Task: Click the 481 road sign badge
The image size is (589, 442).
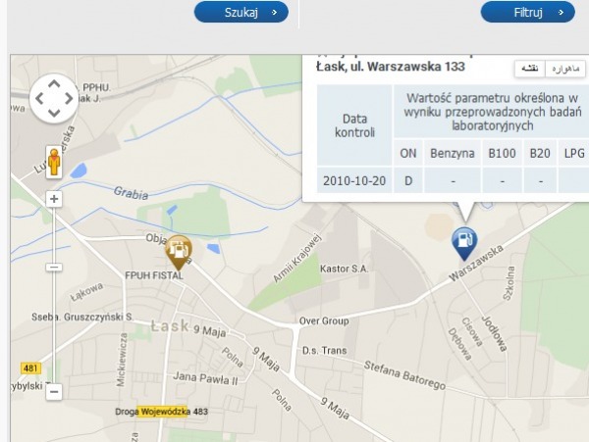Action: tap(30, 368)
